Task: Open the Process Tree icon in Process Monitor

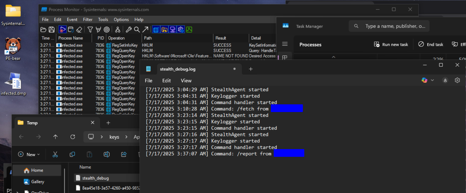Action: pos(117,29)
